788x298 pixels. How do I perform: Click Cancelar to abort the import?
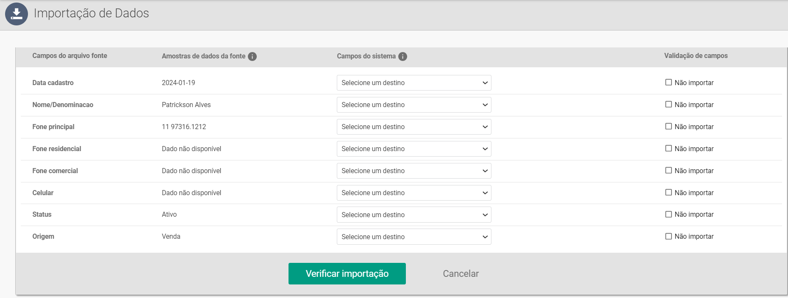[x=461, y=274]
